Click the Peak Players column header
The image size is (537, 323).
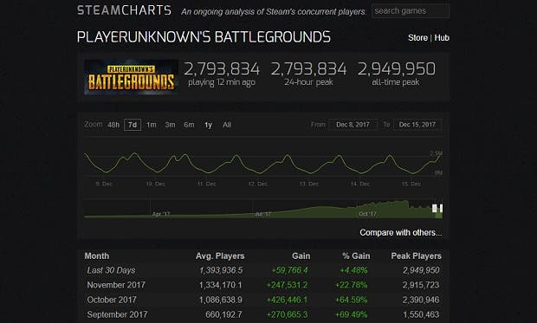[416, 255]
